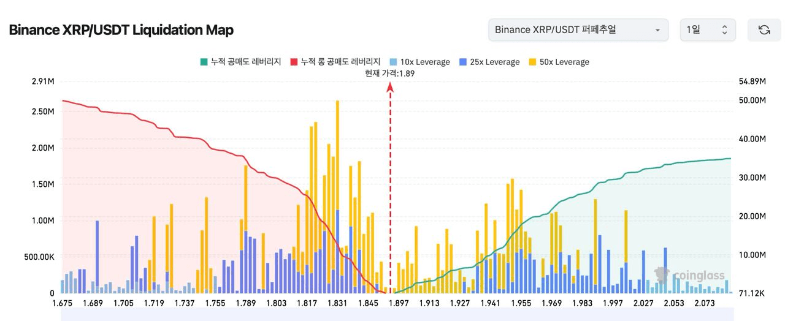Click the 1.941 price axis label

coord(491,303)
